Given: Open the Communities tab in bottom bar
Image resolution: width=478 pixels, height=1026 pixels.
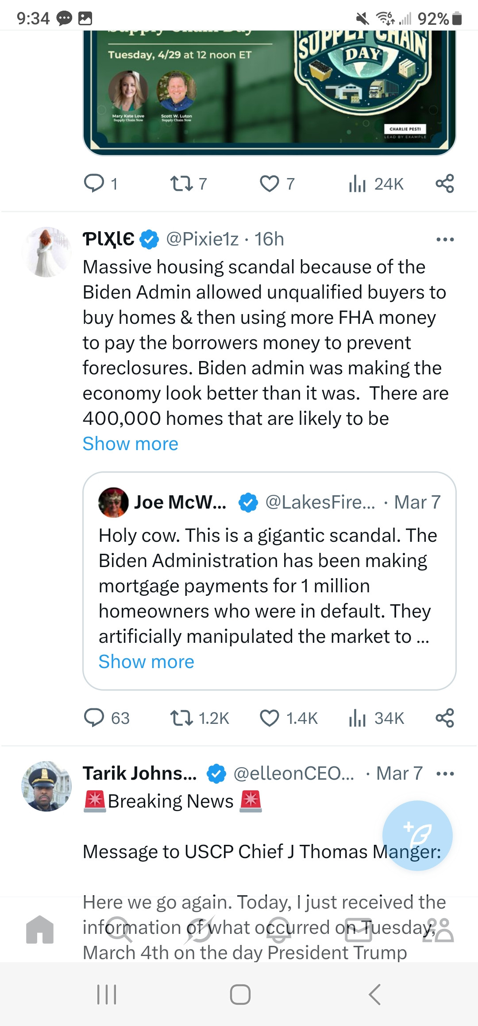Looking at the screenshot, I should 438,929.
